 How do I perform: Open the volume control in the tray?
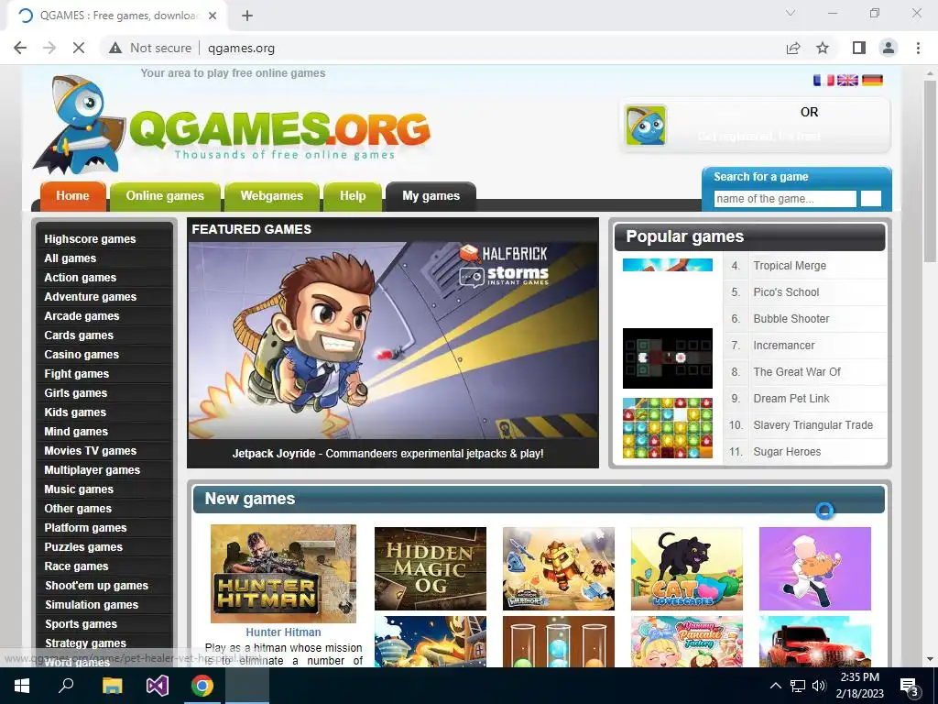820,686
